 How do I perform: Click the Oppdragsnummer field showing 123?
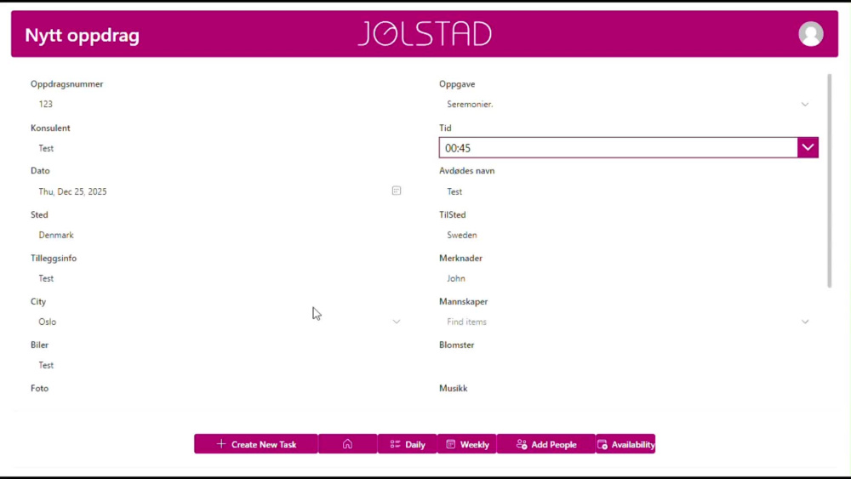click(x=220, y=104)
